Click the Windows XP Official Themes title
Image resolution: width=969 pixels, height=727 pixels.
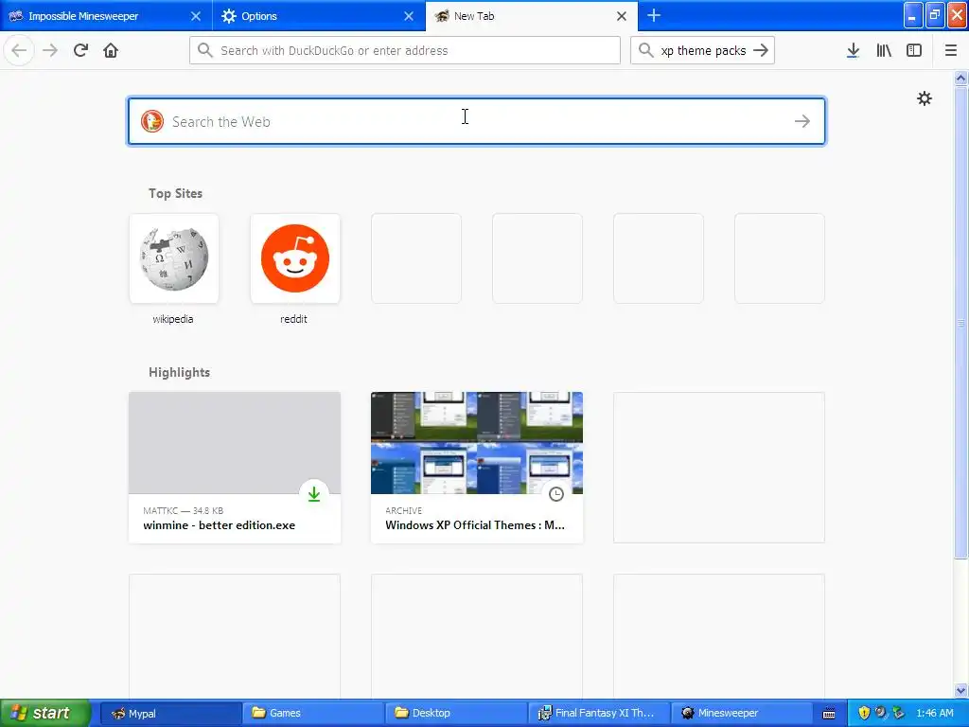tap(475, 524)
